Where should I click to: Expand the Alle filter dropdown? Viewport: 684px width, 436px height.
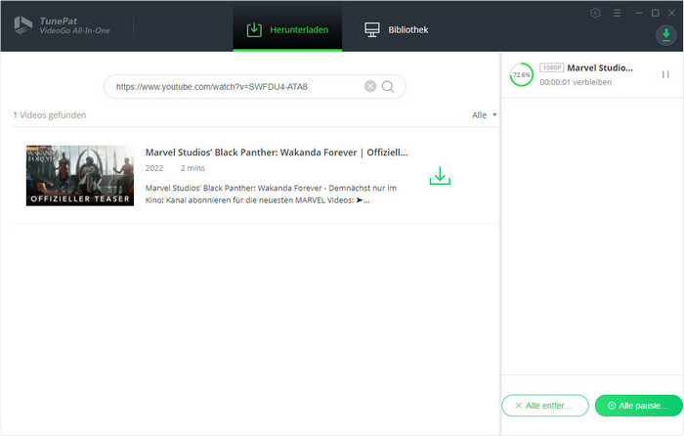point(485,115)
